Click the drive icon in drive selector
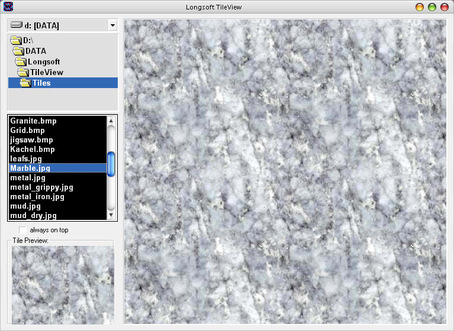454x331 pixels. pyautogui.click(x=17, y=25)
